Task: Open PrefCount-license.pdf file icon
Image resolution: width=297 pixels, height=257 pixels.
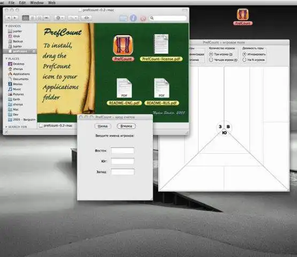Action: [161, 44]
